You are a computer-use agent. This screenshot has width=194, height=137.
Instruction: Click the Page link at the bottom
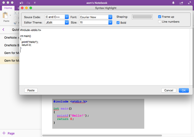pos(11,133)
